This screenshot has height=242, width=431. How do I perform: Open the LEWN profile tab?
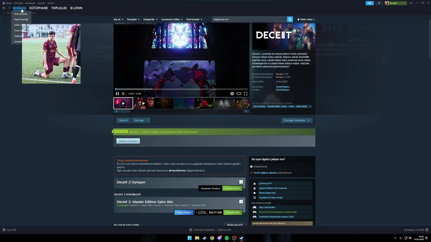coord(76,8)
